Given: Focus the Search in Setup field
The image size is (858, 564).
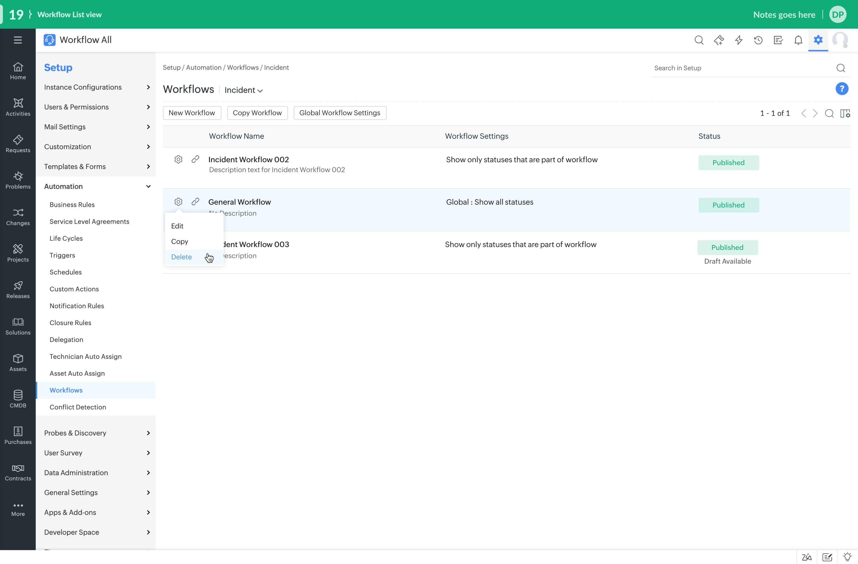Looking at the screenshot, I should [743, 68].
